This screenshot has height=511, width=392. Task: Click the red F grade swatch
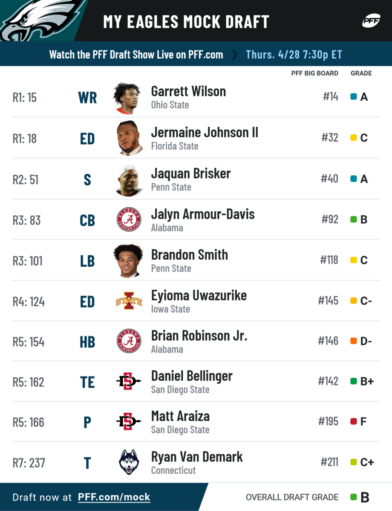353,422
